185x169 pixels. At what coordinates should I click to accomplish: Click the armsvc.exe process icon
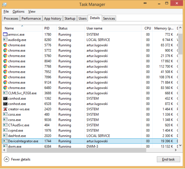pyautogui.click(x=5, y=34)
